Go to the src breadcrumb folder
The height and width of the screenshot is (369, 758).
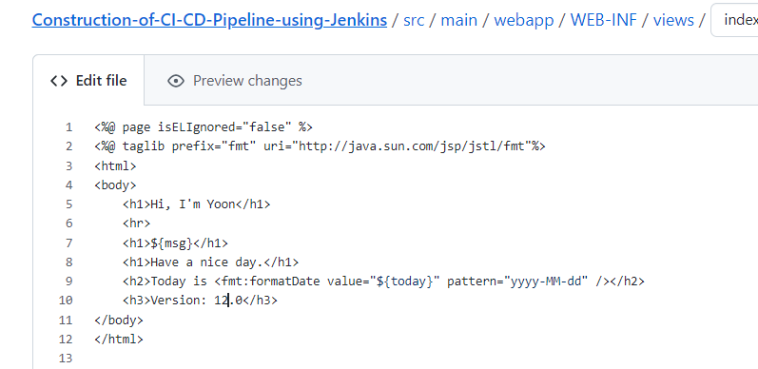pos(414,20)
